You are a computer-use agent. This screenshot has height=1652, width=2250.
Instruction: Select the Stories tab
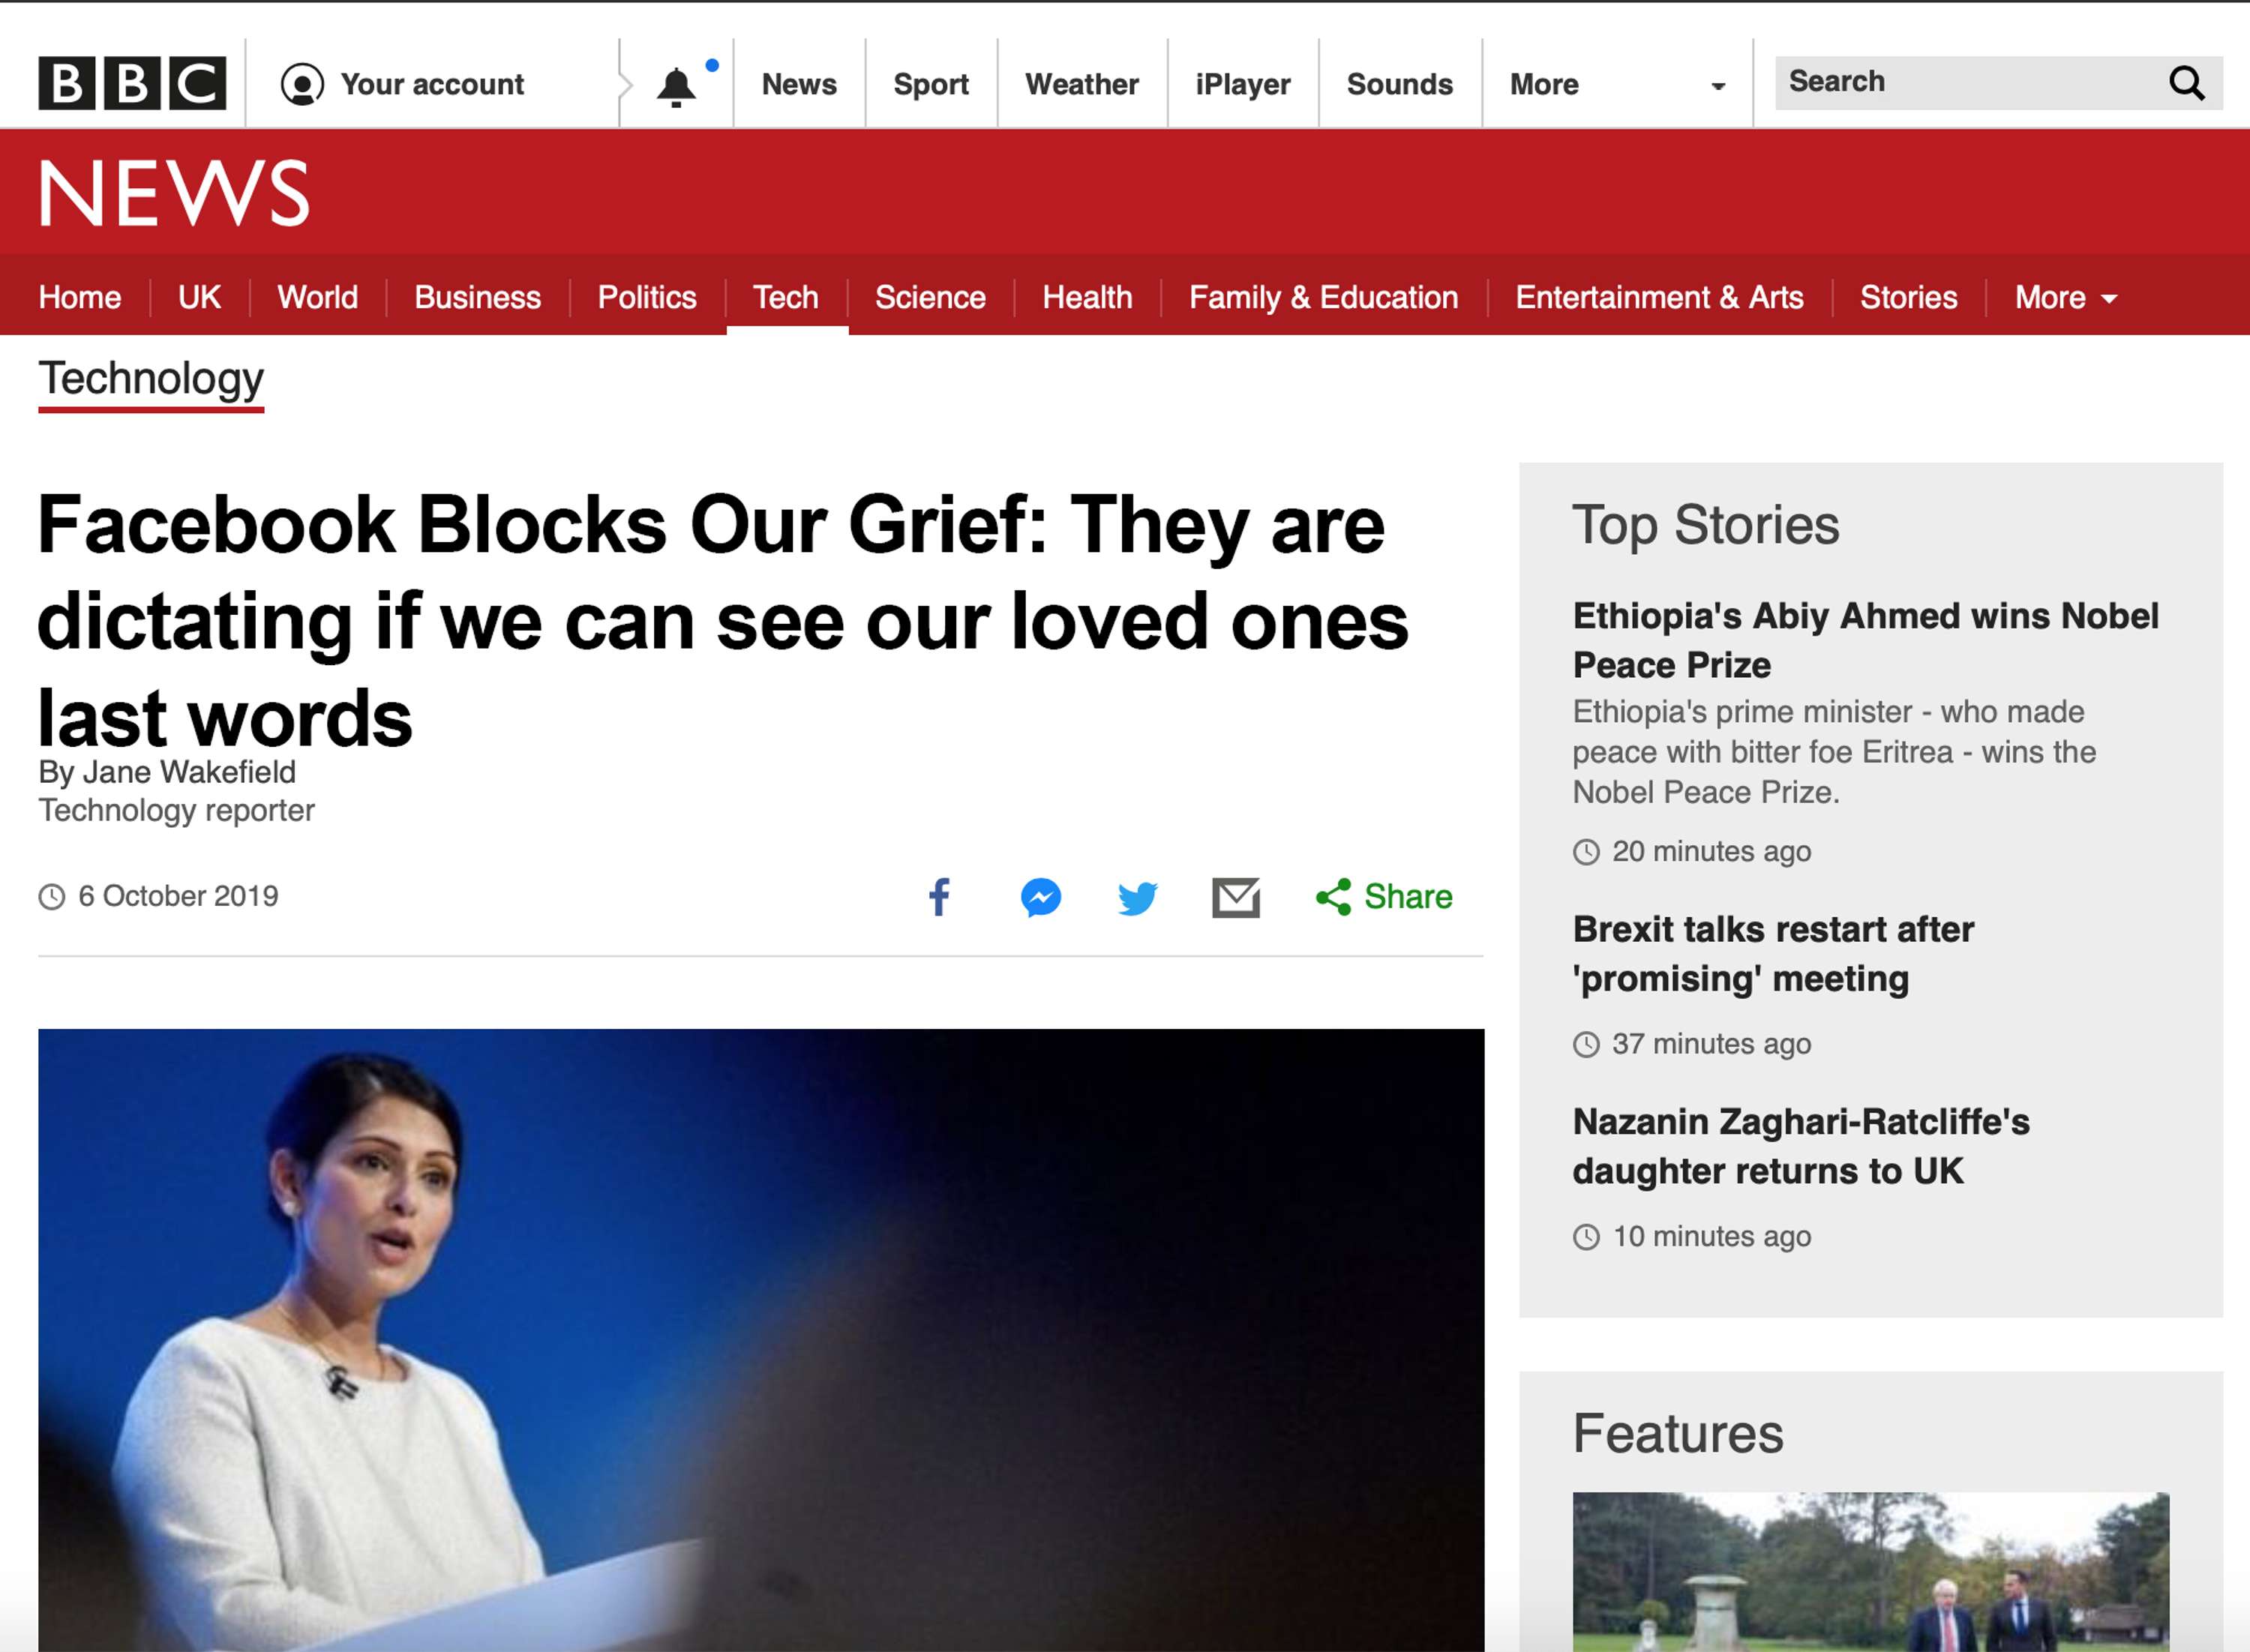[1908, 297]
